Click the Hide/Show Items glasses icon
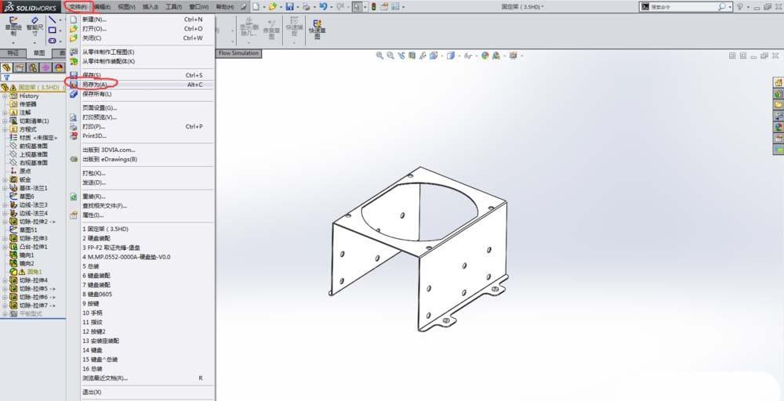 click(x=468, y=56)
